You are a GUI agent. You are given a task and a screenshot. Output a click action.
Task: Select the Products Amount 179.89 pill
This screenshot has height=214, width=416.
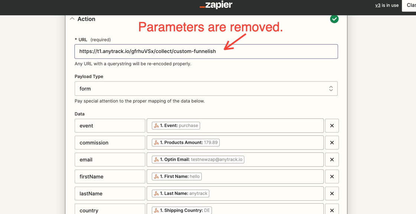click(186, 143)
